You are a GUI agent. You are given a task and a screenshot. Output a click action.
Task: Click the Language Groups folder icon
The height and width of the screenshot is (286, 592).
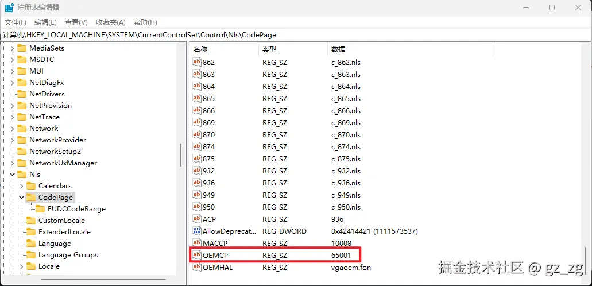(31, 255)
